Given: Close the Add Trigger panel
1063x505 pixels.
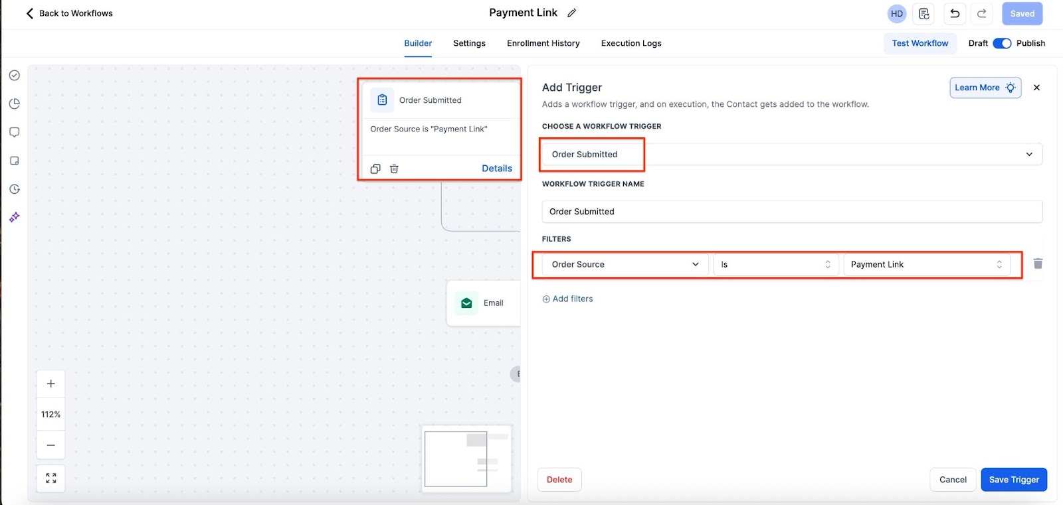Looking at the screenshot, I should coord(1036,88).
